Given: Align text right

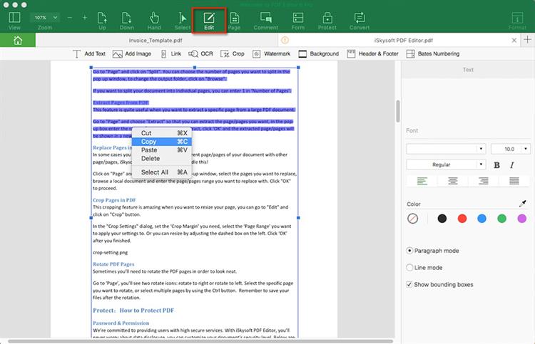Looking at the screenshot, I should pyautogui.click(x=484, y=181).
